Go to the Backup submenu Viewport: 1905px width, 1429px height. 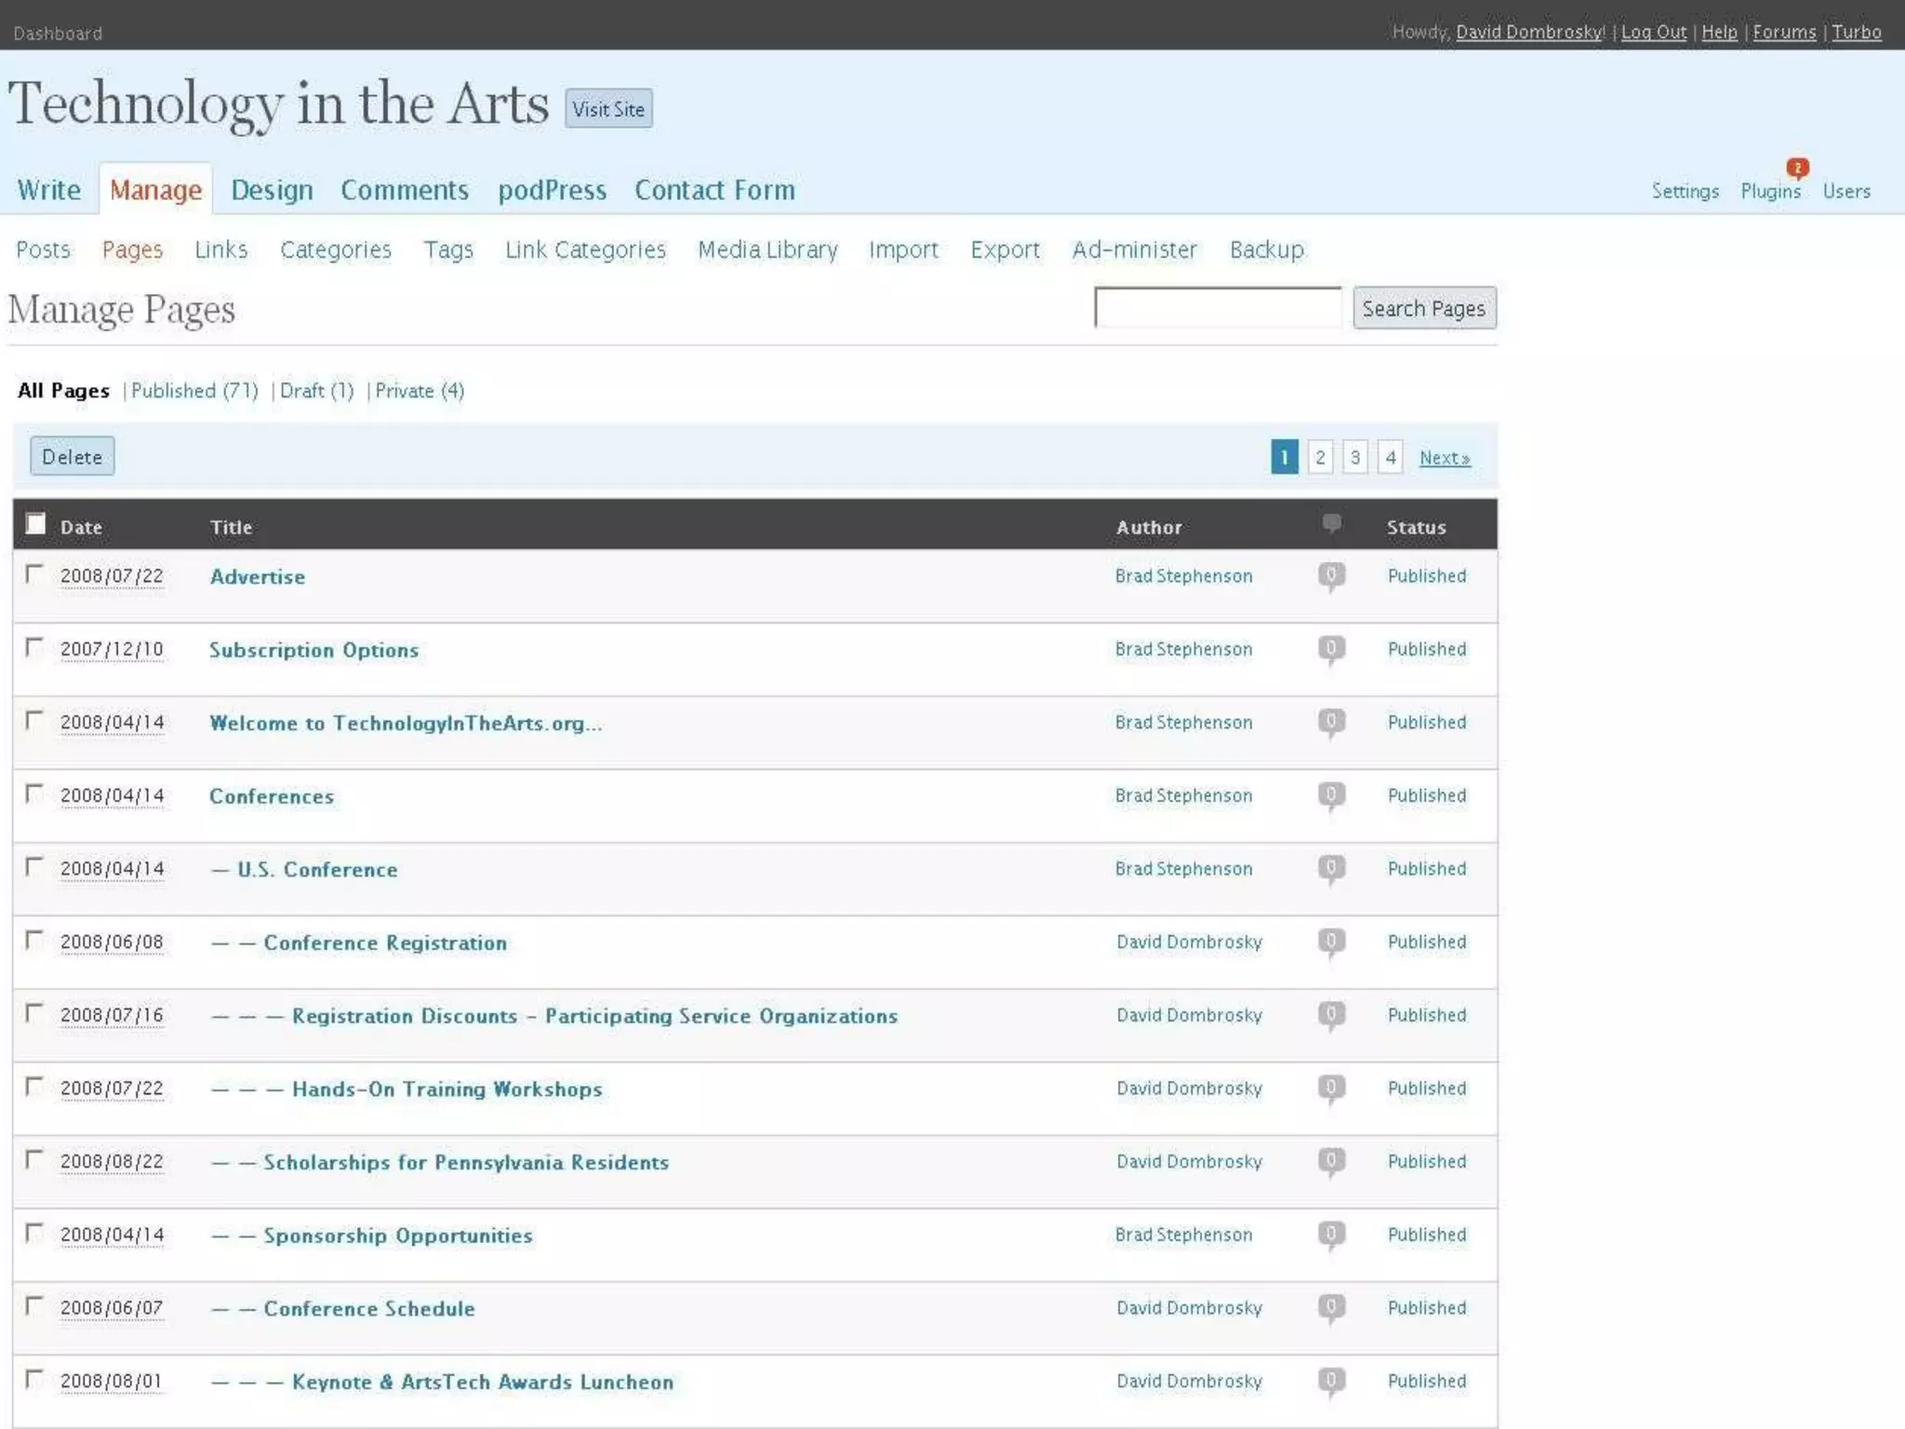(1267, 249)
